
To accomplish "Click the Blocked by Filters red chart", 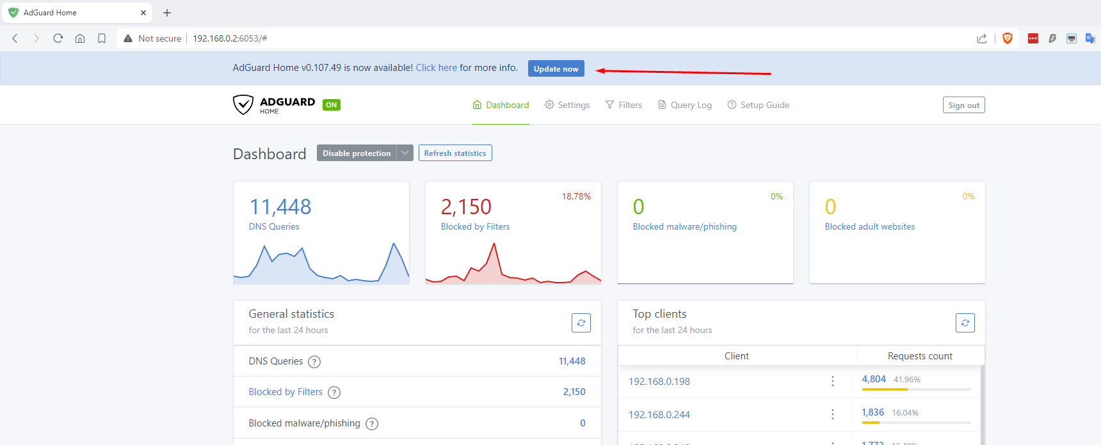I will [513, 263].
